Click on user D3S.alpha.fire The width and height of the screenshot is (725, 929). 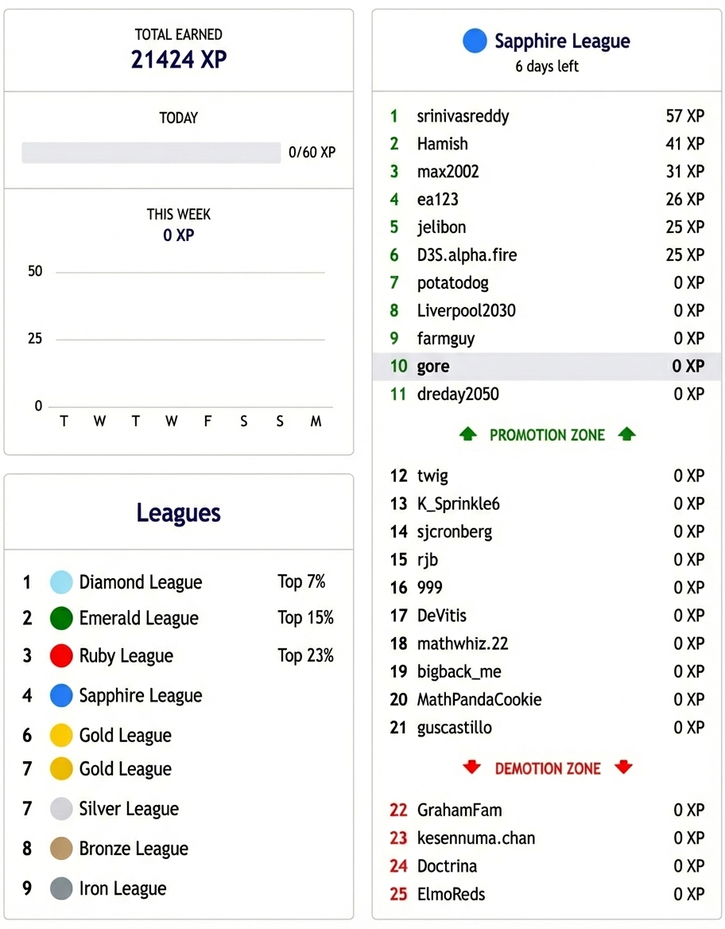coord(467,255)
